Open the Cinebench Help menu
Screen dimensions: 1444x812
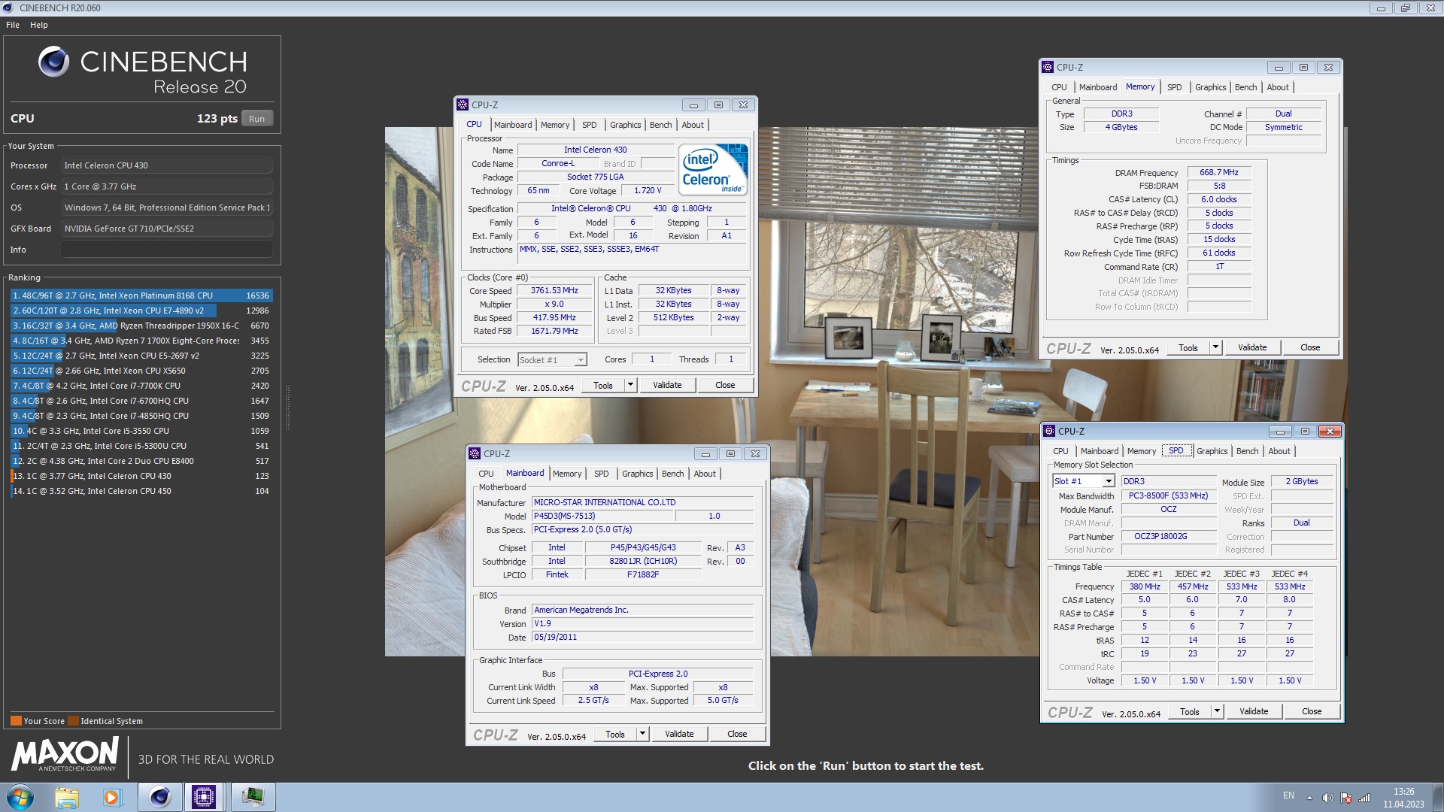(39, 25)
